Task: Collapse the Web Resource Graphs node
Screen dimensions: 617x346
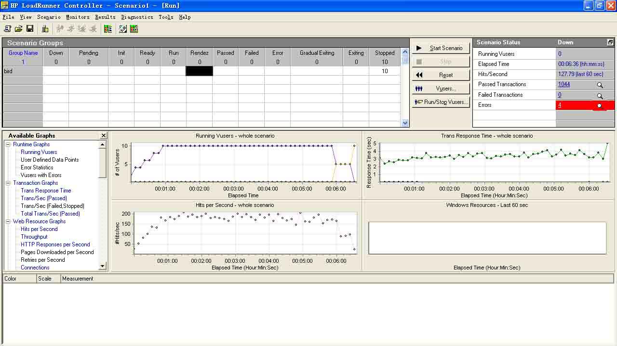Action: click(x=8, y=221)
